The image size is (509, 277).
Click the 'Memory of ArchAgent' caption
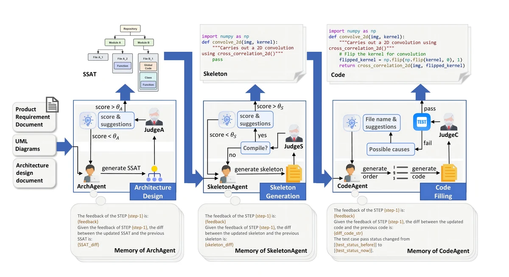pyautogui.click(x=145, y=250)
